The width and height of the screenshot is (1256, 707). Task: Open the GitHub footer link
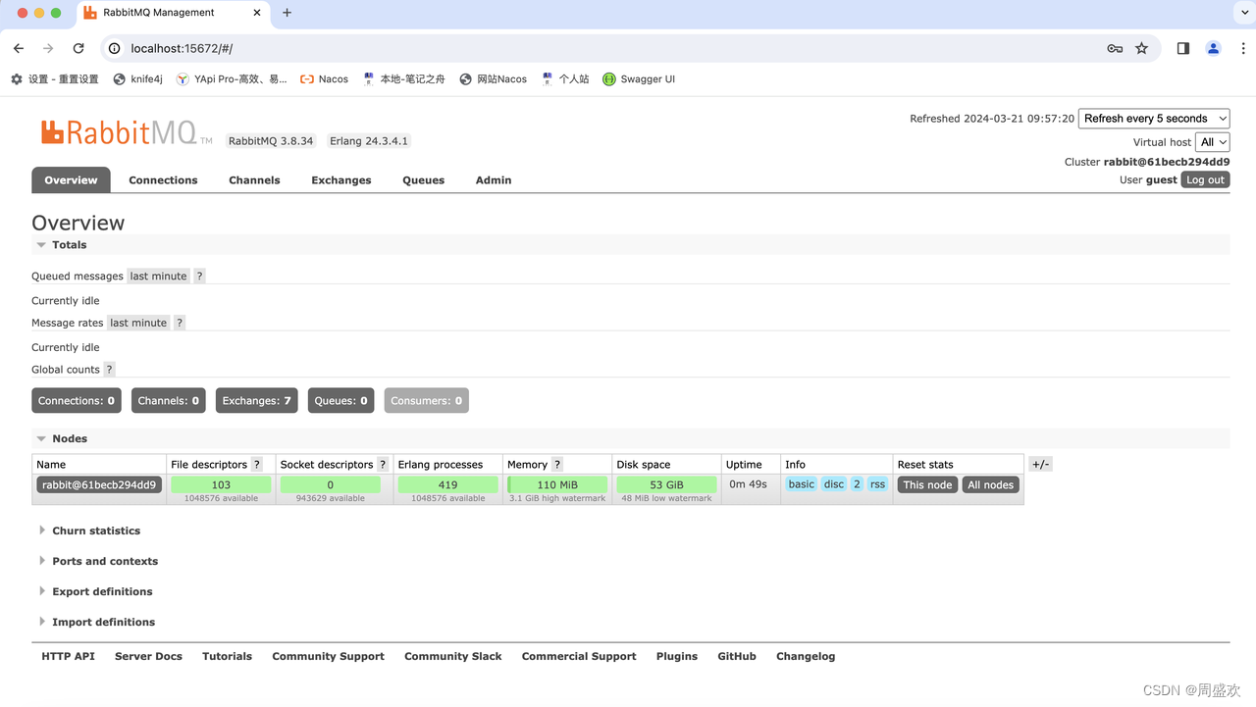(737, 657)
